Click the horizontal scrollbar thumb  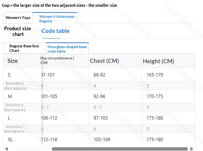tap(120, 149)
